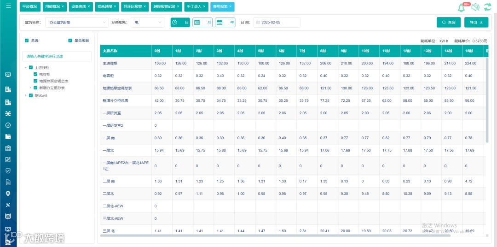The image size is (497, 247).
Task: Open the folder sidebar icon
Action: tap(8, 136)
